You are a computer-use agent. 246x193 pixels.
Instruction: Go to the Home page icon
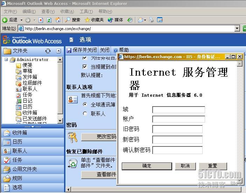(58, 20)
